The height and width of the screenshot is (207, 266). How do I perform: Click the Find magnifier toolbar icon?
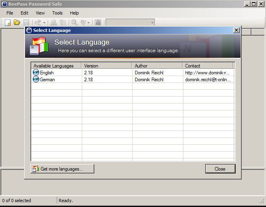pos(74,23)
